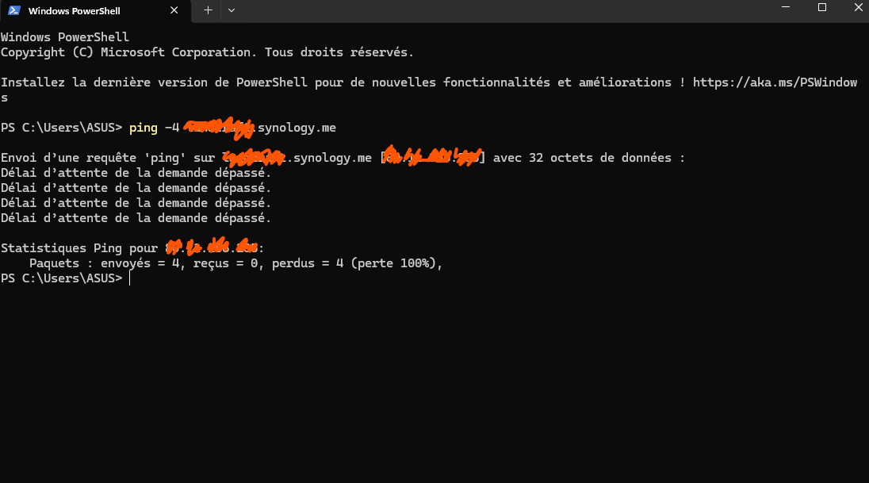
Task: Click the active prompt on the last line
Action: click(x=62, y=278)
